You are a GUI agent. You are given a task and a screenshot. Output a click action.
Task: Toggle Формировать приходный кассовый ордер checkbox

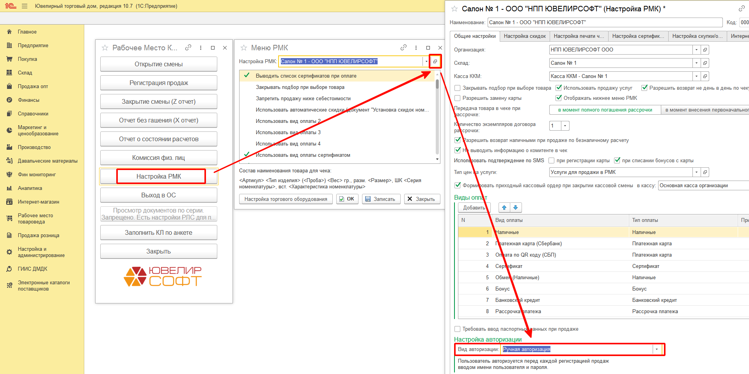[x=458, y=186]
